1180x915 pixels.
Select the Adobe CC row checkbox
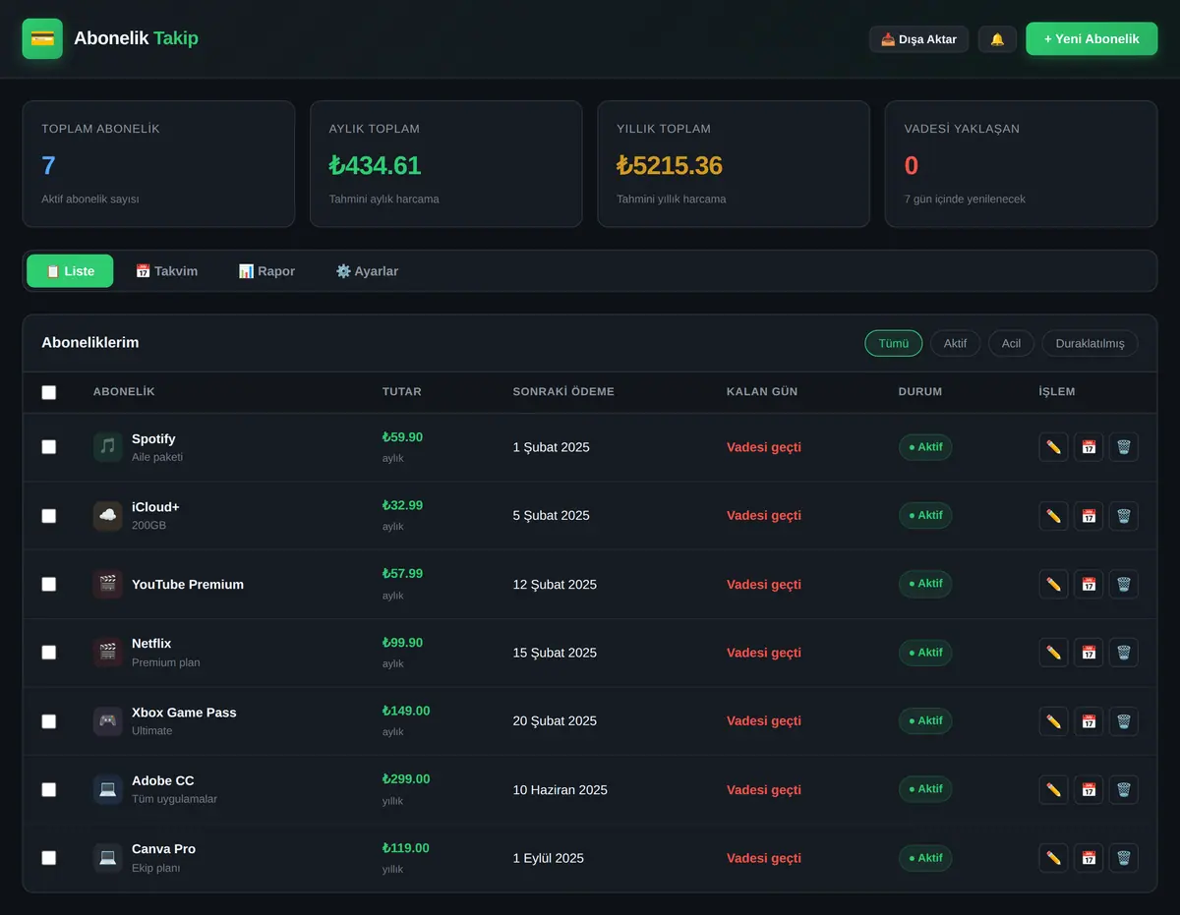click(49, 789)
